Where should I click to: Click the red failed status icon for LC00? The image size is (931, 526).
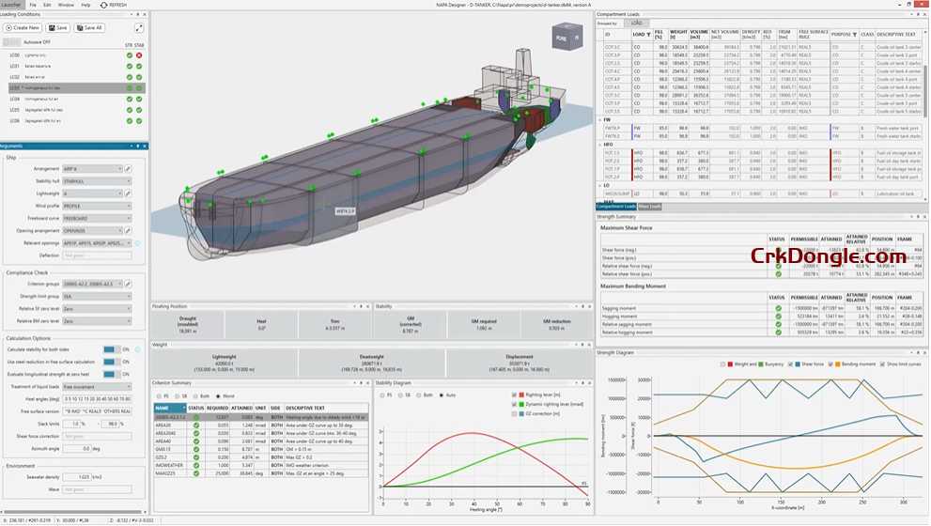point(139,55)
